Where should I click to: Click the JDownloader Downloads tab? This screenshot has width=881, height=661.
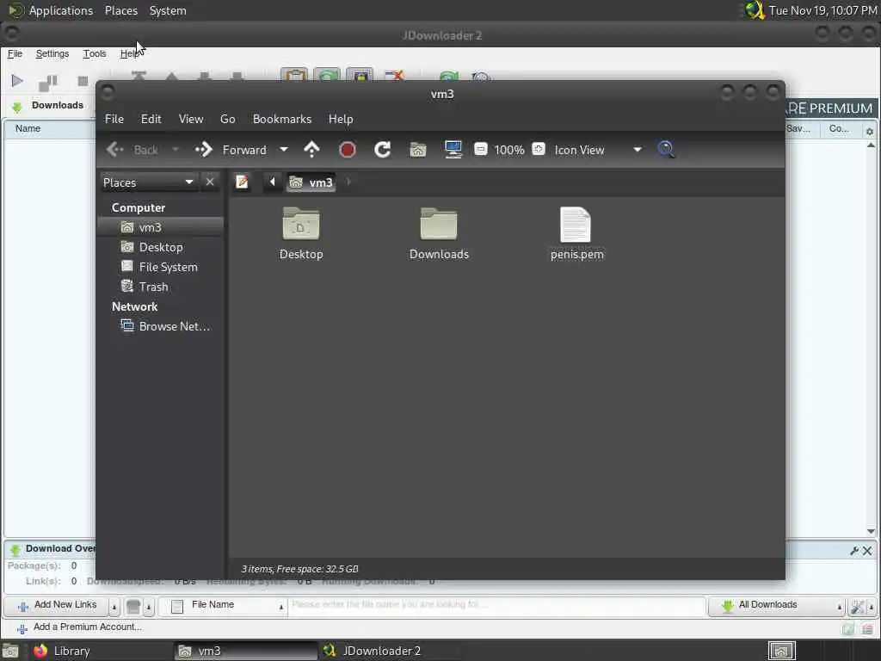(x=48, y=106)
